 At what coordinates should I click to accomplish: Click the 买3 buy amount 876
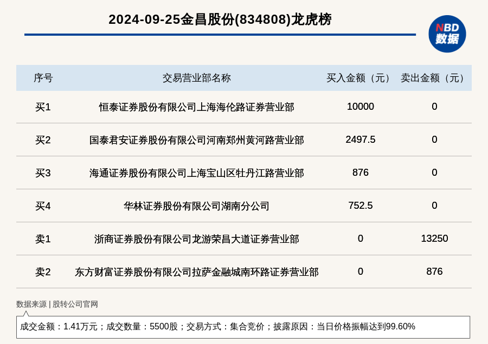click(x=361, y=173)
